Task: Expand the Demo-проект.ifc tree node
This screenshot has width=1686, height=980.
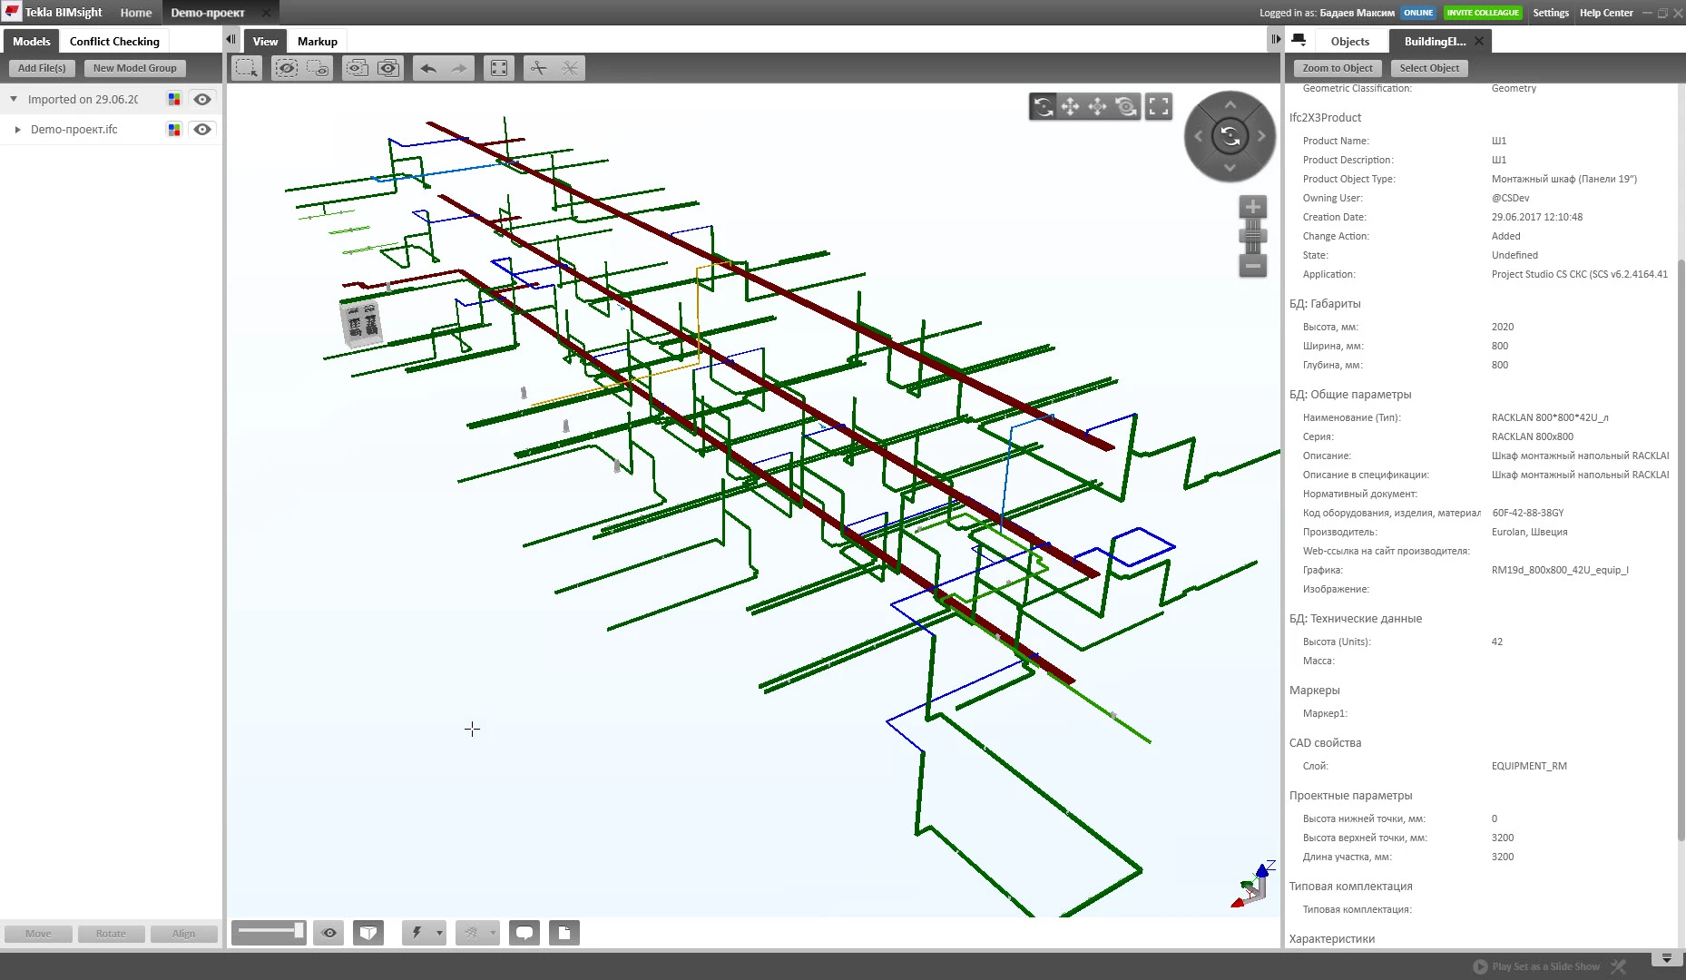Action: 17,130
